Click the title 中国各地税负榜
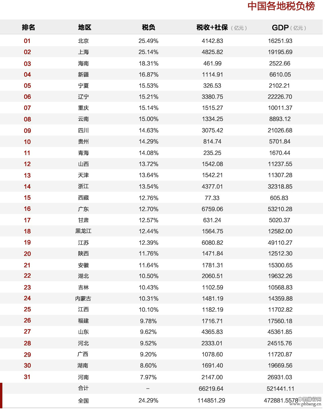This screenshot has width=323, height=409. coord(281,6)
